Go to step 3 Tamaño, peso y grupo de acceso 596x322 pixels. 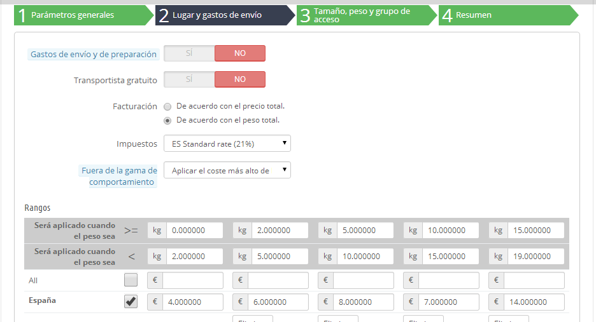(x=367, y=15)
